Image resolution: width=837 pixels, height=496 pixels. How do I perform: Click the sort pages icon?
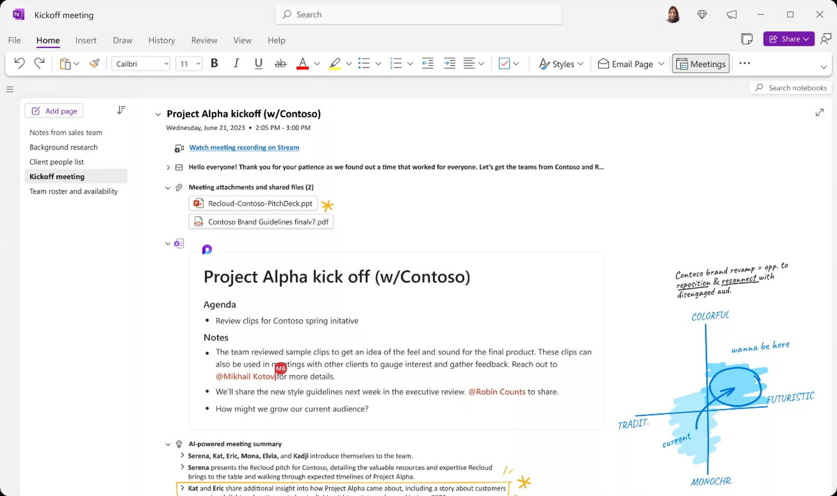(121, 110)
